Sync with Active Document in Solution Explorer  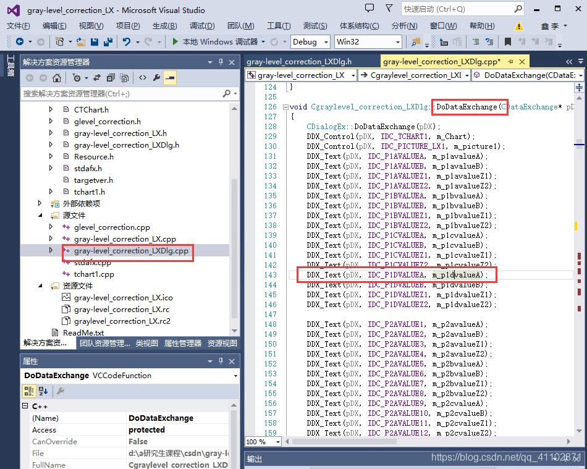coord(97,78)
